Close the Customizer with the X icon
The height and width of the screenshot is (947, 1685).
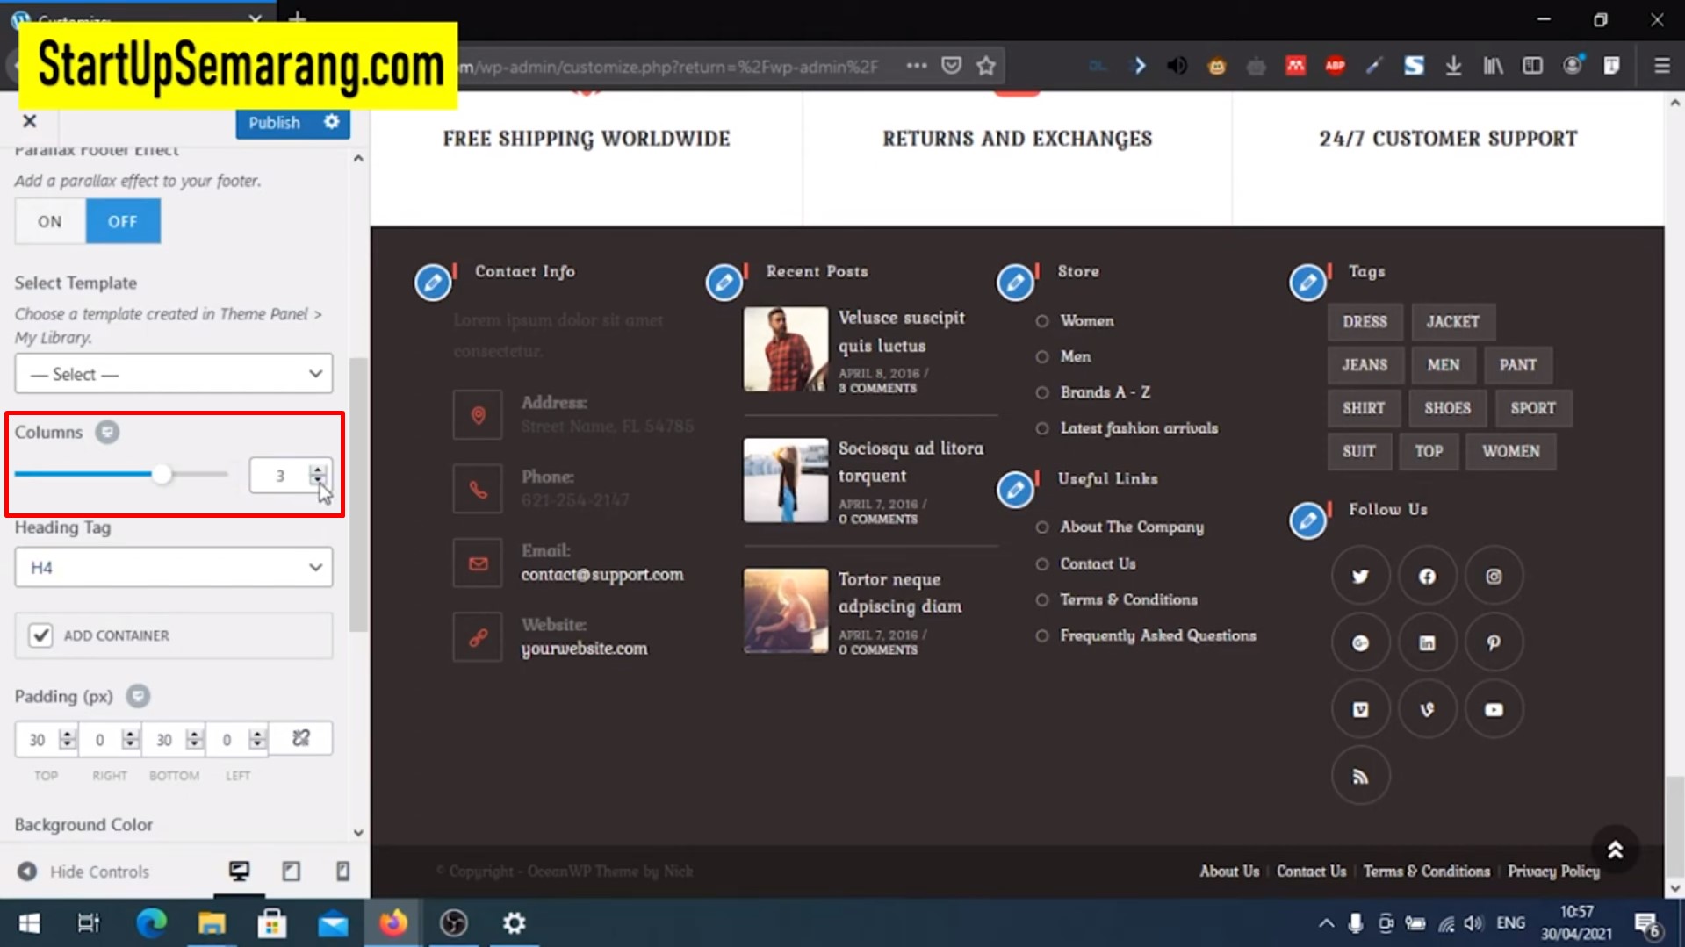pyautogui.click(x=29, y=121)
